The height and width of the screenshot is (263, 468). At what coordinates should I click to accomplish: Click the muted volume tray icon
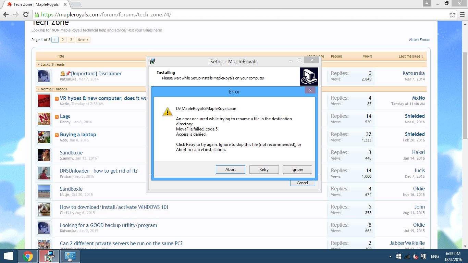(x=415, y=256)
